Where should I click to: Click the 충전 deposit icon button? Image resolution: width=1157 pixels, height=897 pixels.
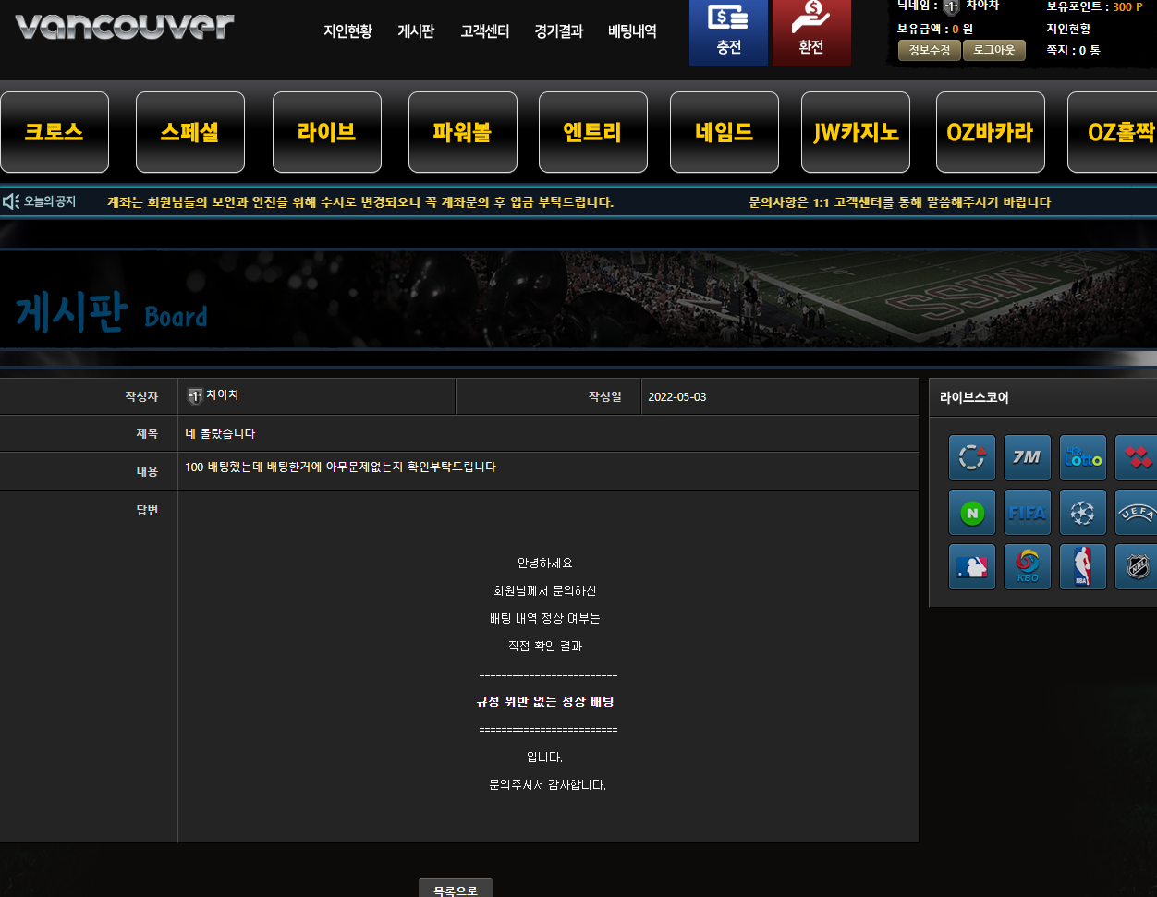[728, 32]
